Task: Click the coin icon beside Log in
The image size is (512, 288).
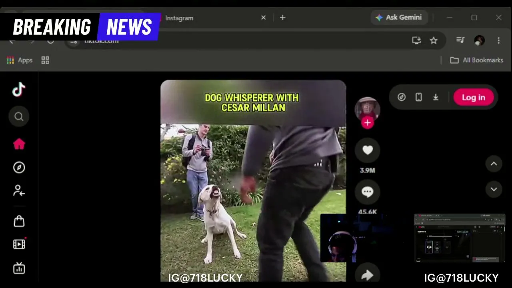Action: 402,97
